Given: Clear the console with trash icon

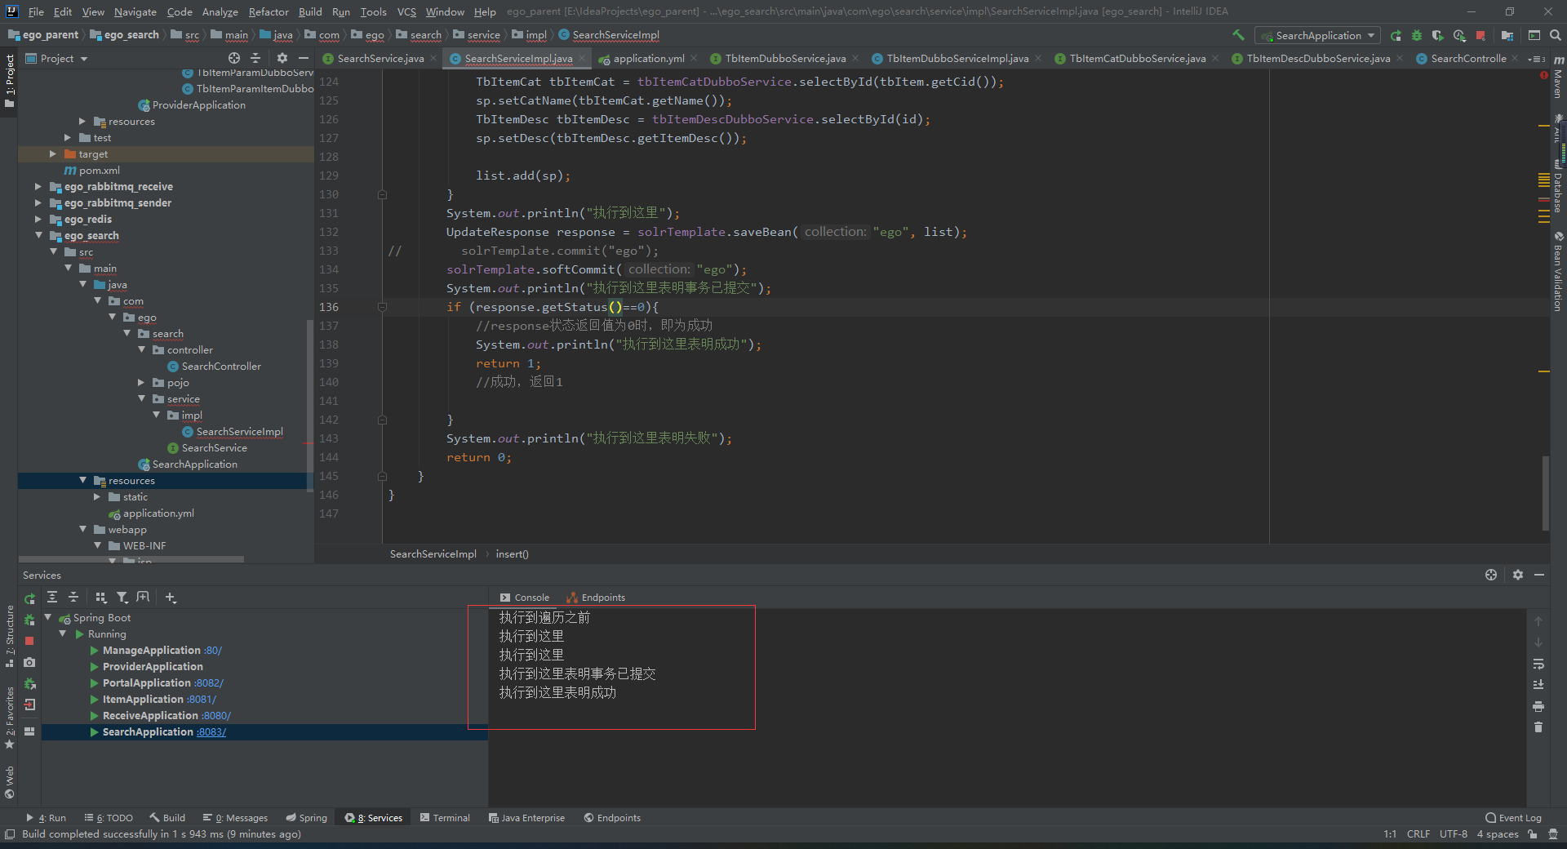Looking at the screenshot, I should [1538, 727].
